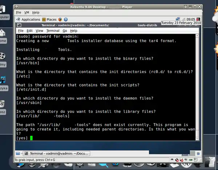Open the music folder desktop icon
The height and width of the screenshot is (170, 218).
click(3, 80)
